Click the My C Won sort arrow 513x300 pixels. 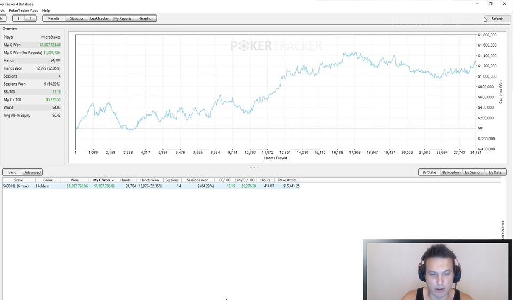(113, 180)
